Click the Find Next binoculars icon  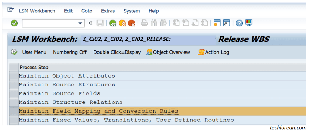coord(163,23)
